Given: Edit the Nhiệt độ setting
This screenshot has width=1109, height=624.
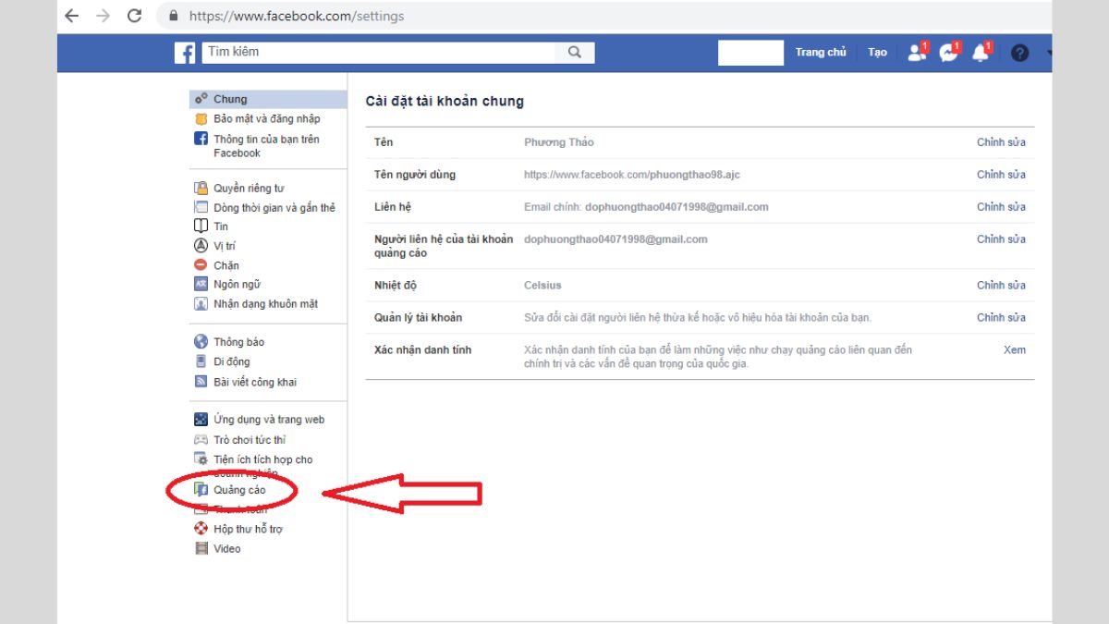Looking at the screenshot, I should point(1001,286).
